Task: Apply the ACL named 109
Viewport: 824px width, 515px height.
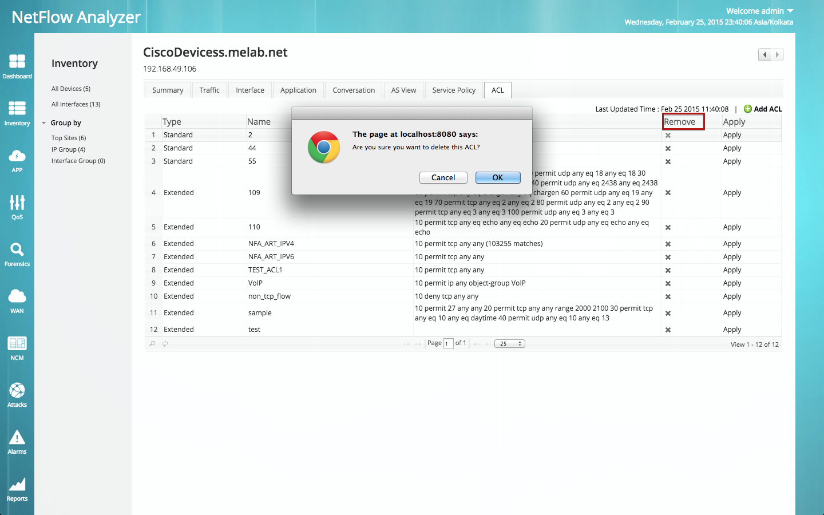Action: [x=732, y=193]
